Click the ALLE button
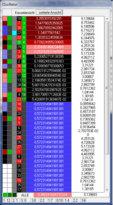This screenshot has height=205, width=113. pyautogui.click(x=25, y=195)
